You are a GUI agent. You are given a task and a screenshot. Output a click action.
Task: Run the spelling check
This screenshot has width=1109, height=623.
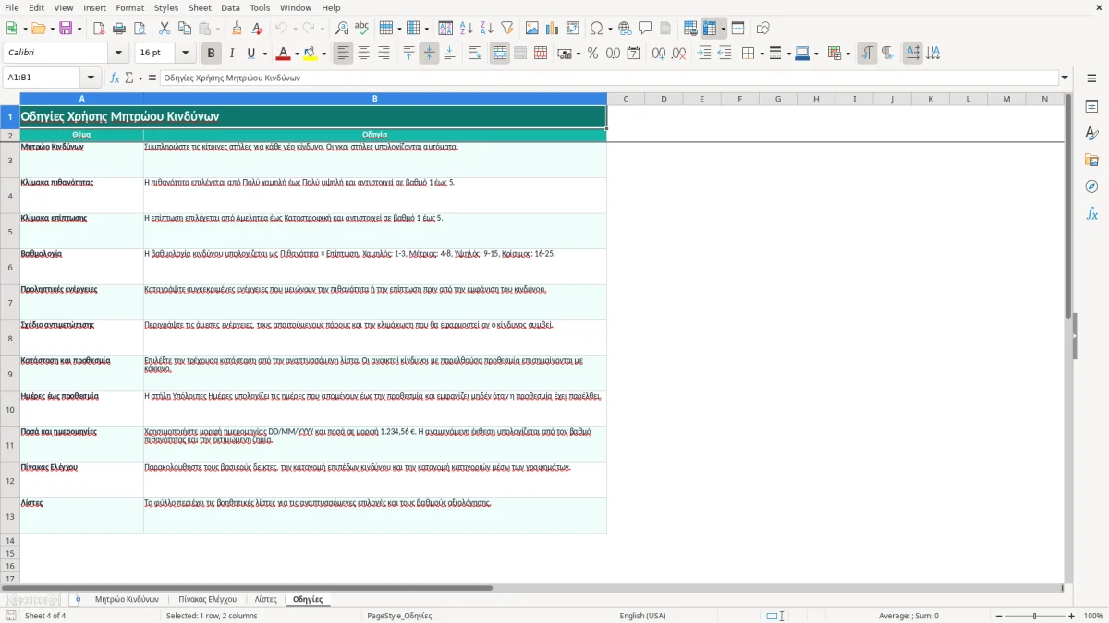tap(361, 29)
